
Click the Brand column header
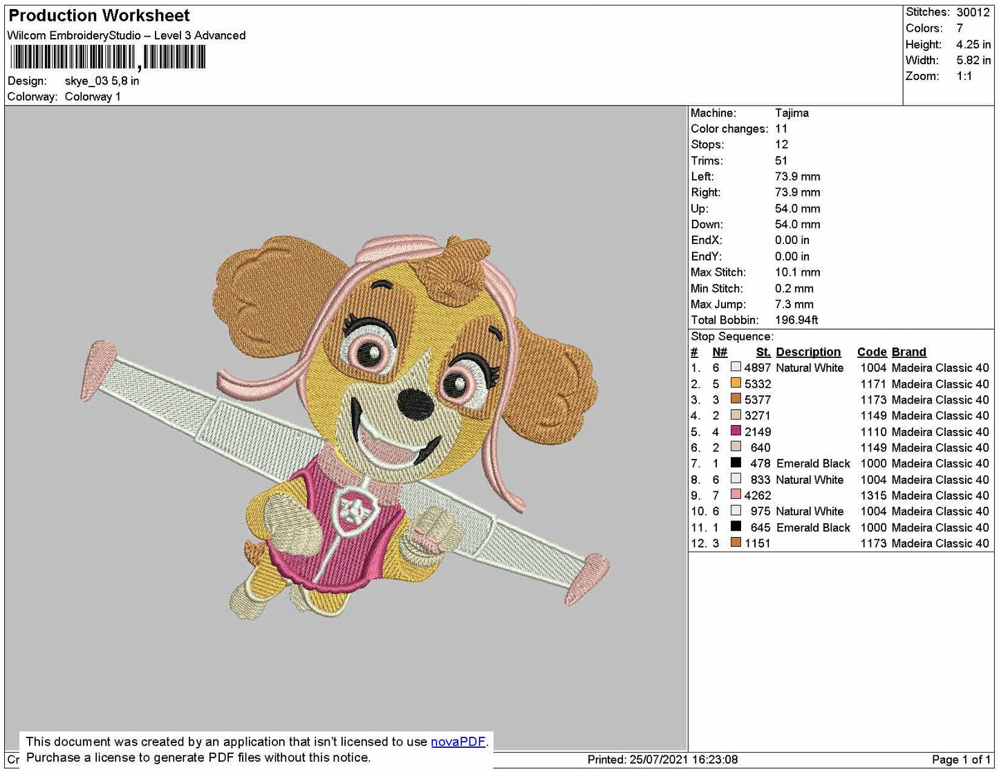pos(908,352)
